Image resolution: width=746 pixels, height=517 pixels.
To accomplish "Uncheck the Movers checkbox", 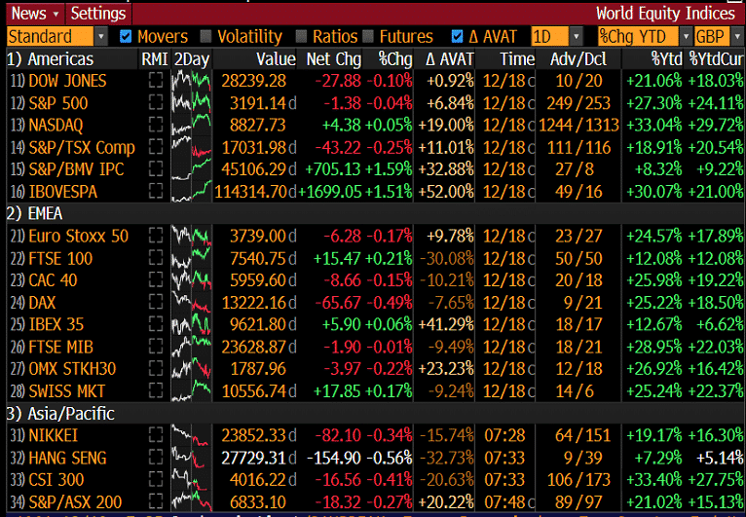I will (x=125, y=37).
